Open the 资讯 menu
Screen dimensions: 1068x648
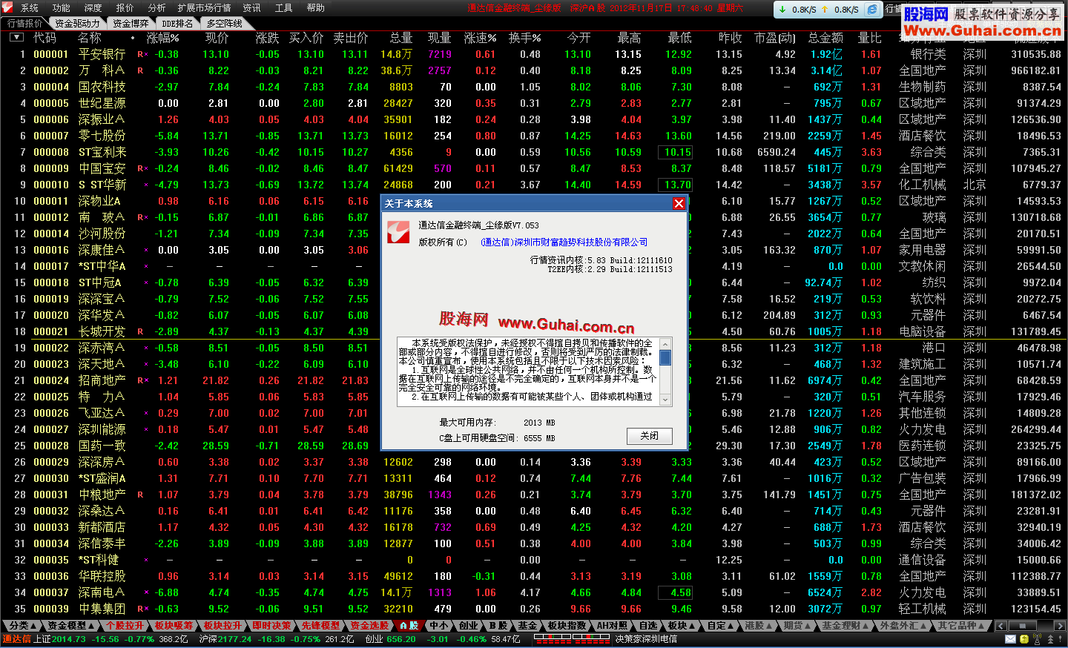(x=252, y=8)
